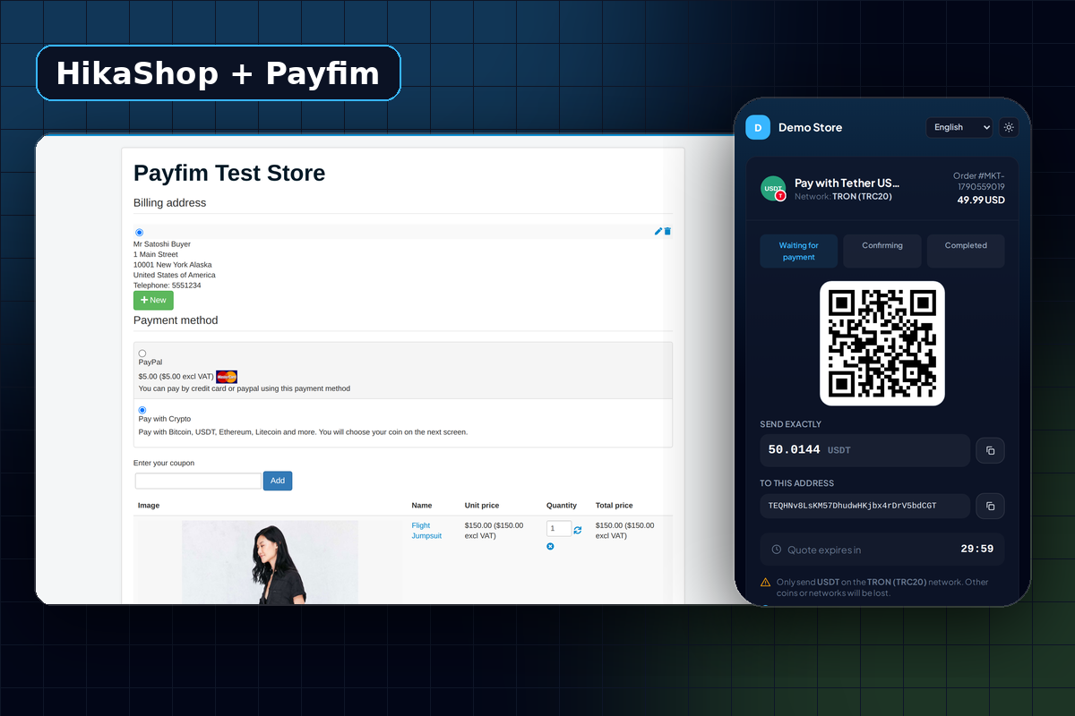Screen dimensions: 1075x716
Task: Click the Pay with Tether US... heading
Action: (847, 183)
